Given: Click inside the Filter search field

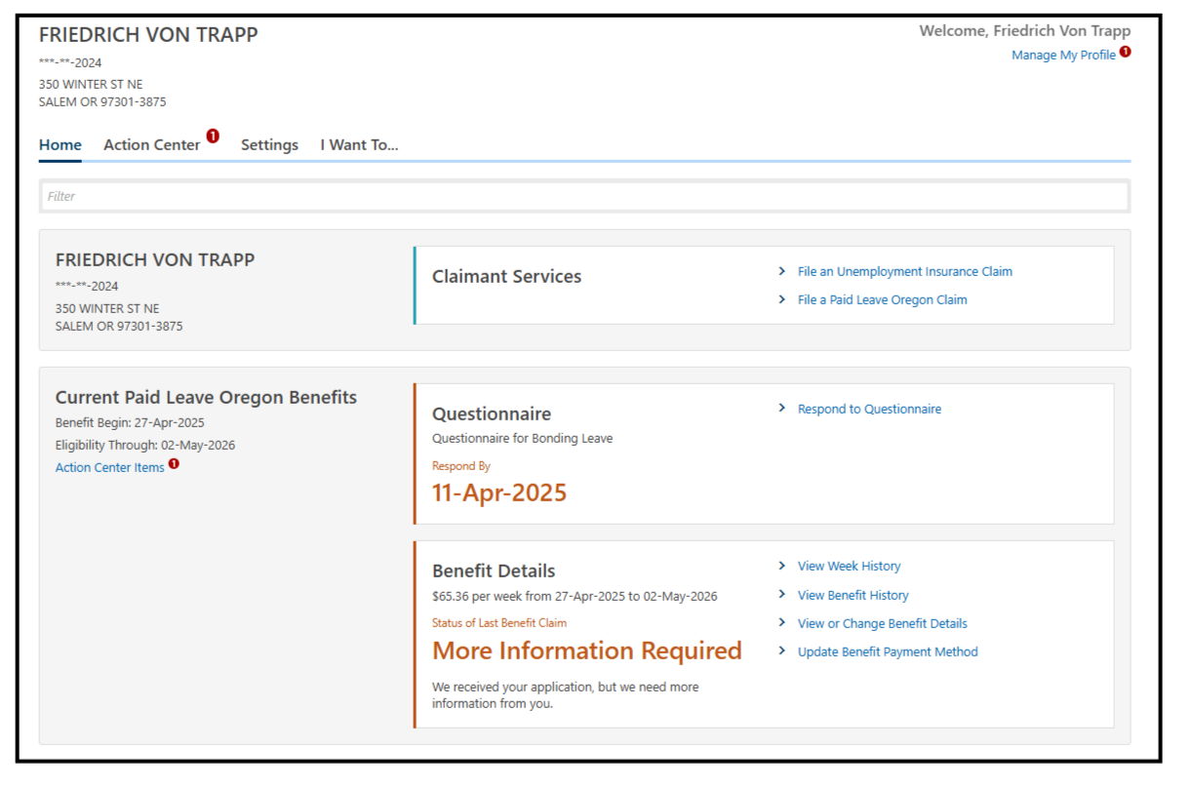Looking at the screenshot, I should (584, 196).
